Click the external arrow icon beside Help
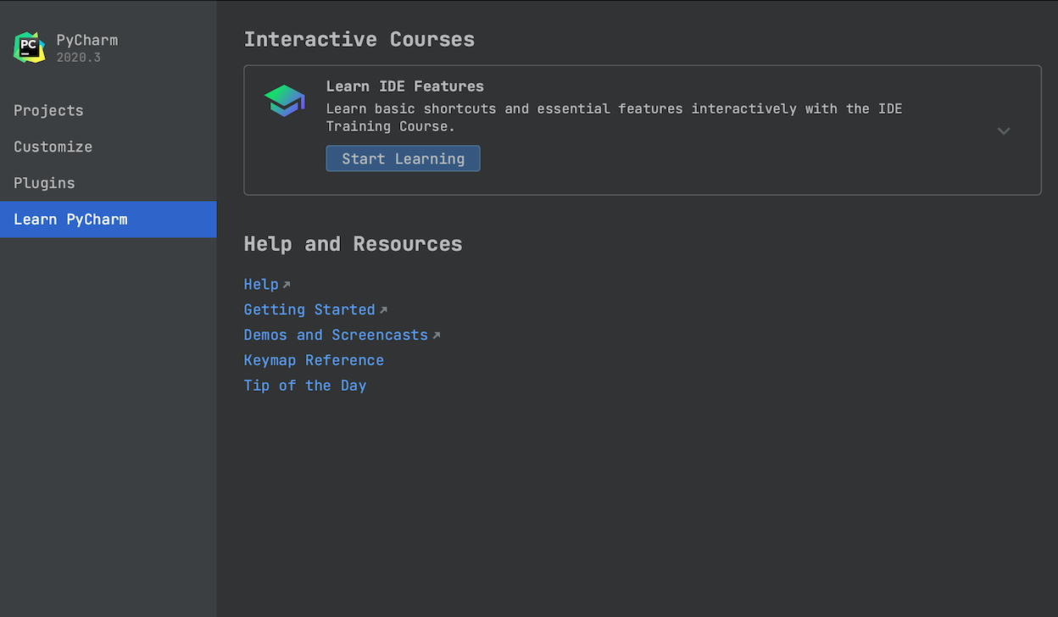 pos(287,285)
